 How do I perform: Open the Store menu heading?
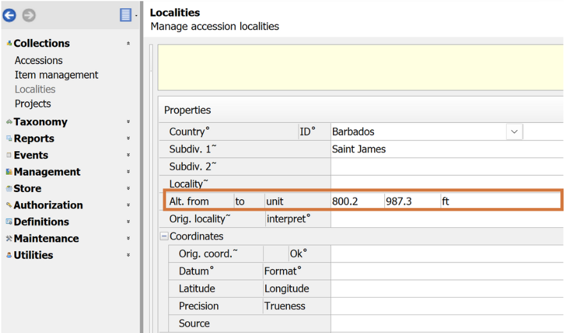point(28,188)
